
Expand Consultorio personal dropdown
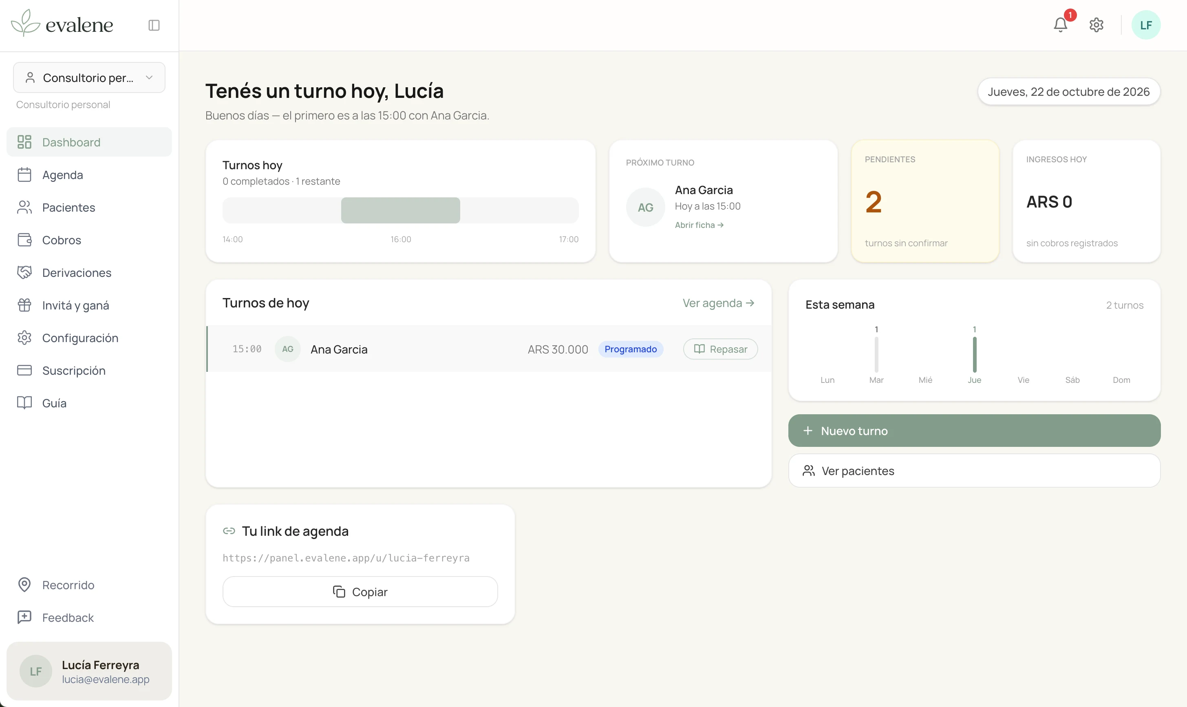89,77
